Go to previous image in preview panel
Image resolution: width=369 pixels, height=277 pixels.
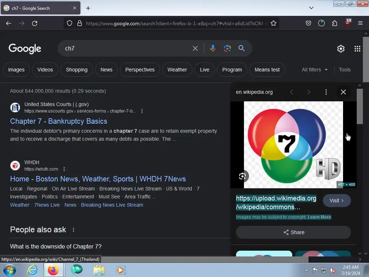click(292, 92)
